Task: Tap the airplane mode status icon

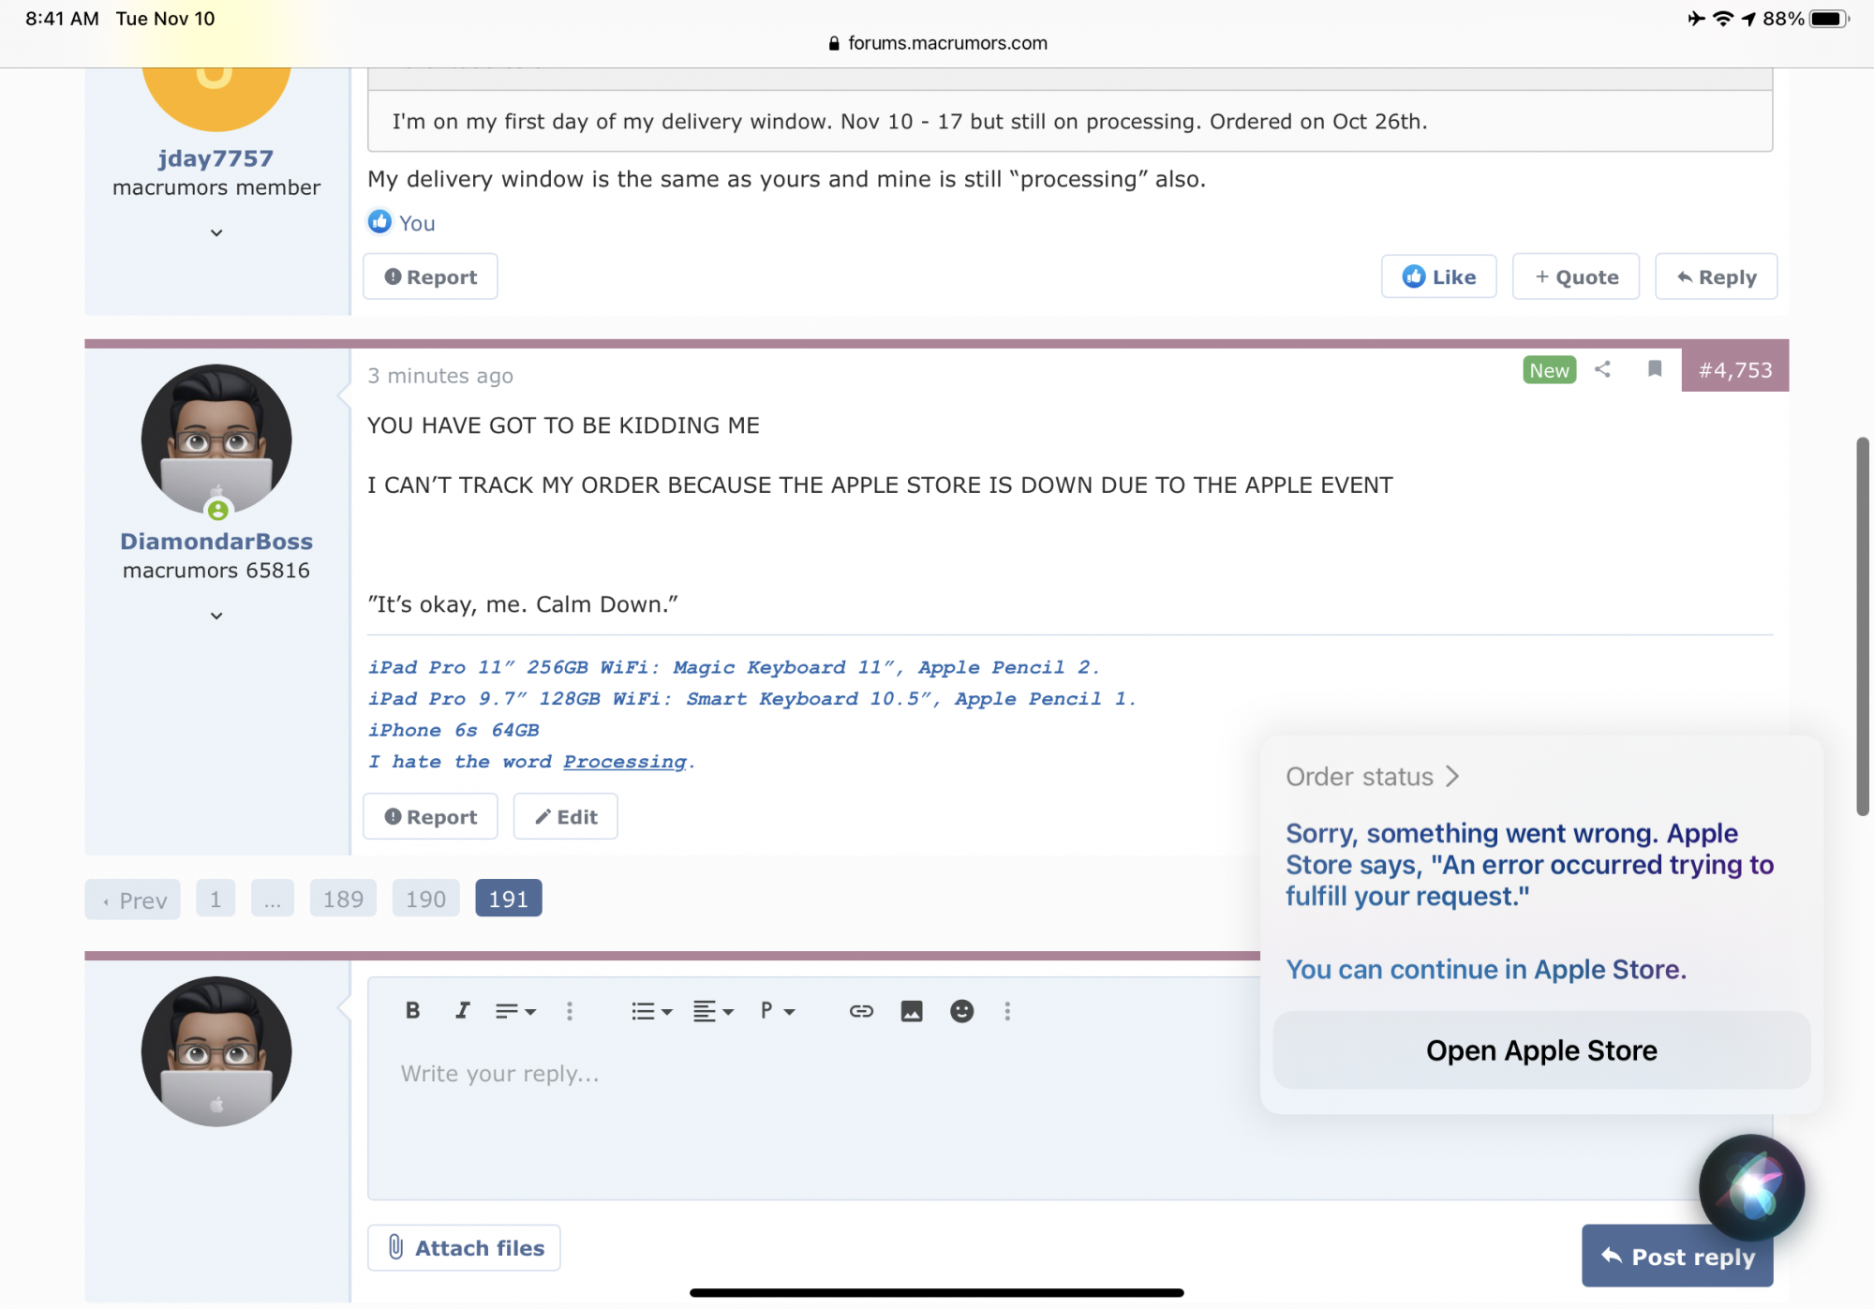Action: coord(1696,19)
